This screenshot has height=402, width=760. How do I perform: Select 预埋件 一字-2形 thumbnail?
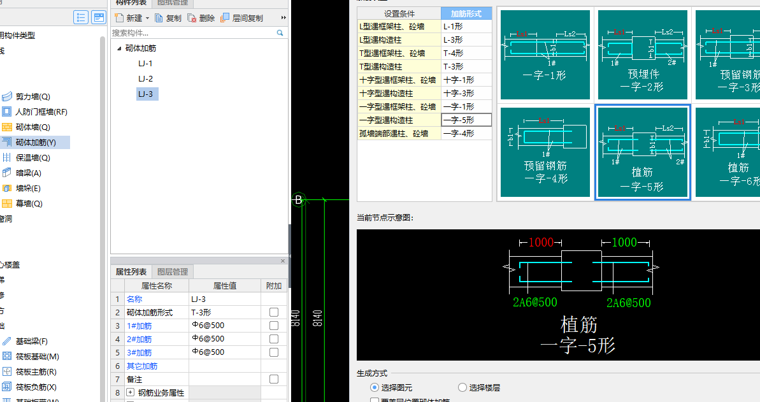point(643,55)
